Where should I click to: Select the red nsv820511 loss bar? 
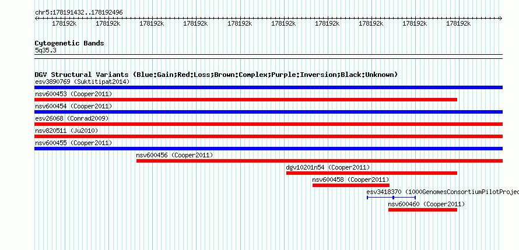pyautogui.click(x=268, y=136)
